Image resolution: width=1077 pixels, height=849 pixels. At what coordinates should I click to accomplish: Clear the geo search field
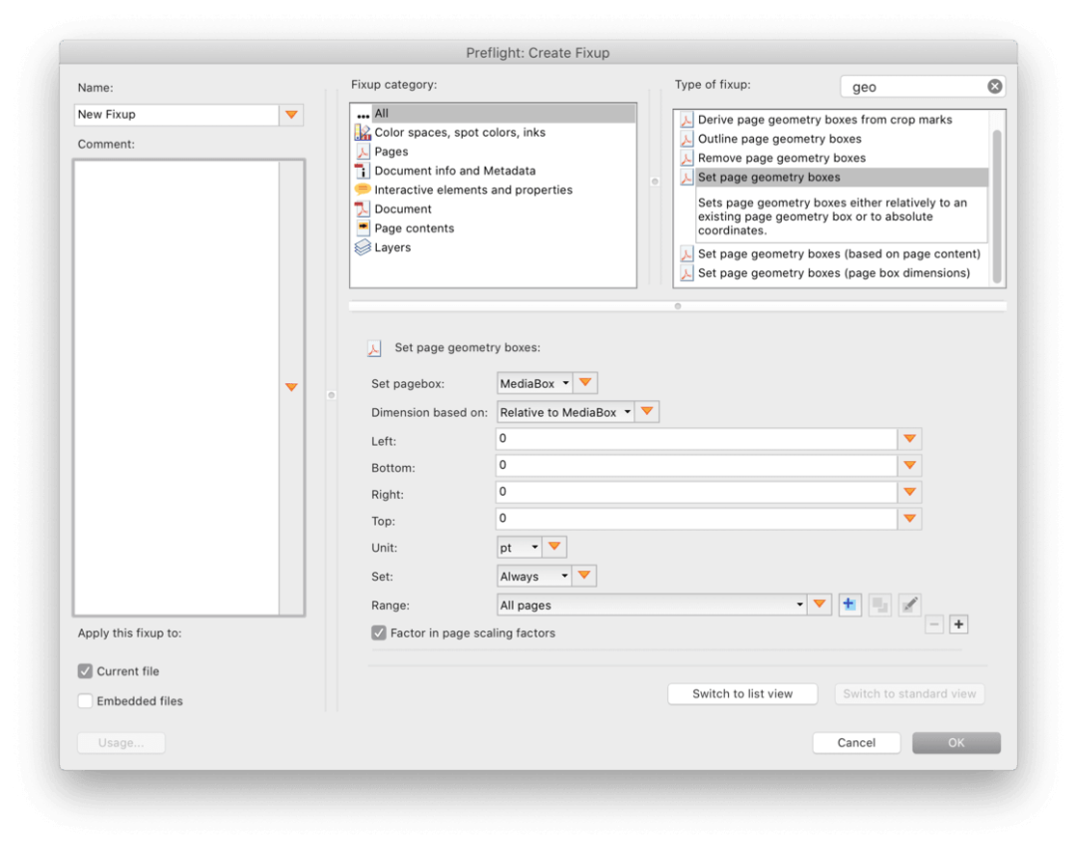click(x=994, y=86)
